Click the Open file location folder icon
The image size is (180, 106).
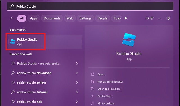(x=93, y=89)
